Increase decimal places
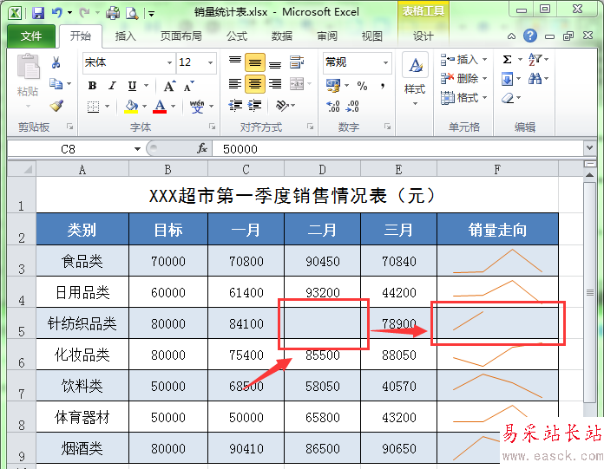 click(333, 106)
